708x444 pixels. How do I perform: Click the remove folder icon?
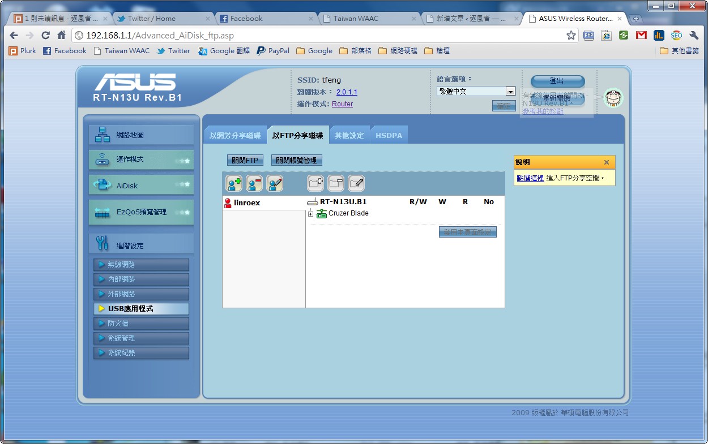coord(336,183)
